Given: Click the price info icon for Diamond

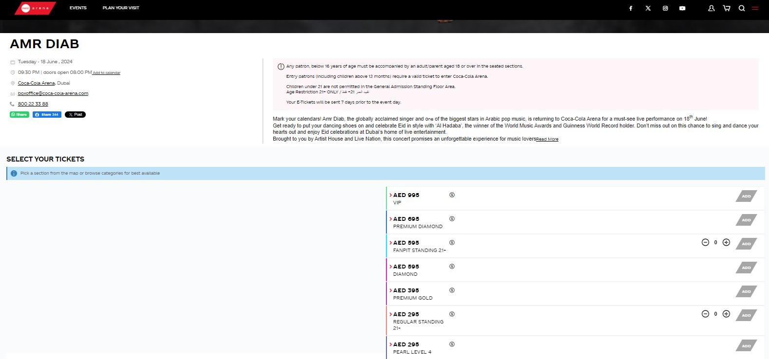Looking at the screenshot, I should pyautogui.click(x=452, y=267).
